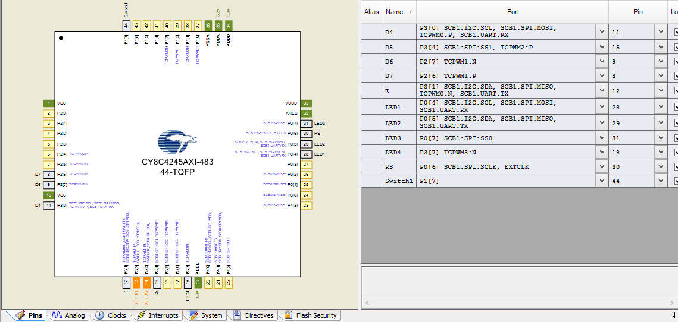The image size is (678, 322).
Task: Open the Pin dropdown showing 8
Action: pyautogui.click(x=660, y=75)
